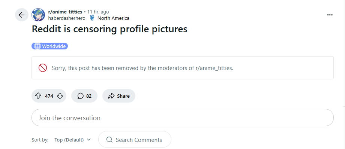
Task: Click inside the Search Comments field
Action: [x=135, y=140]
